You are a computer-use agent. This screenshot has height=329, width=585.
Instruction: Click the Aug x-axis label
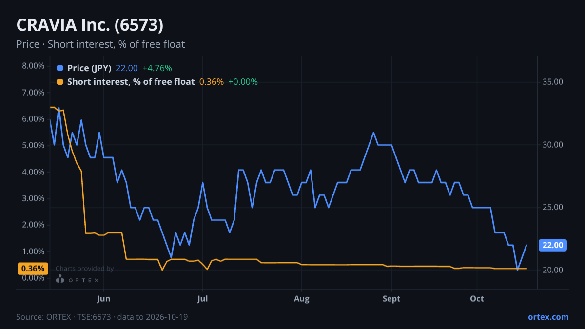302,298
